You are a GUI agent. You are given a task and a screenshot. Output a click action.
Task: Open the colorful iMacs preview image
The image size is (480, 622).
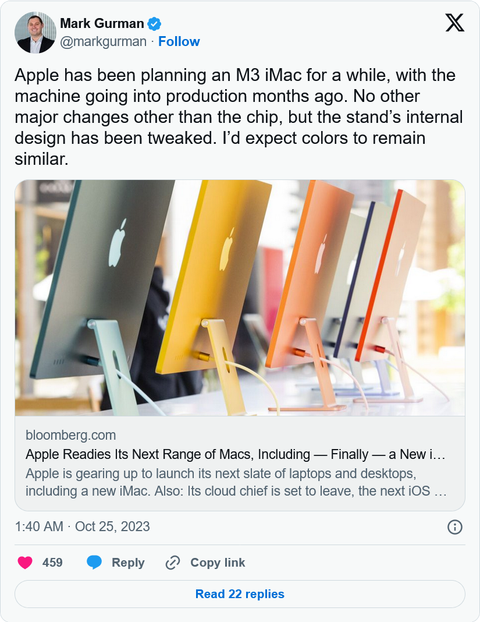(240, 298)
